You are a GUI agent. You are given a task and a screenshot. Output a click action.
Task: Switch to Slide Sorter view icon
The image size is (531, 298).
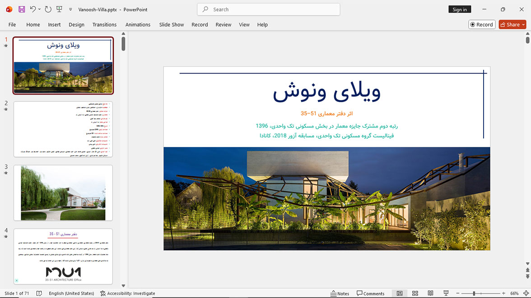(415, 293)
